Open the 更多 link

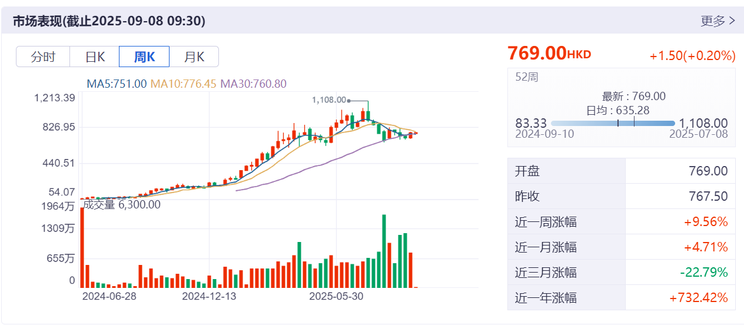click(x=718, y=21)
